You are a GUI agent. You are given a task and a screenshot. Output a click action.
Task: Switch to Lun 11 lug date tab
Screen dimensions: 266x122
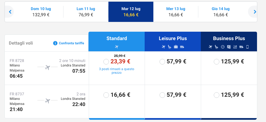(86, 12)
